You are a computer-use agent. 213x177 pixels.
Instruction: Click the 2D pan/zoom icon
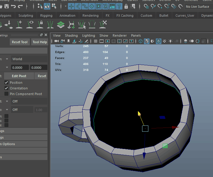point(80,41)
